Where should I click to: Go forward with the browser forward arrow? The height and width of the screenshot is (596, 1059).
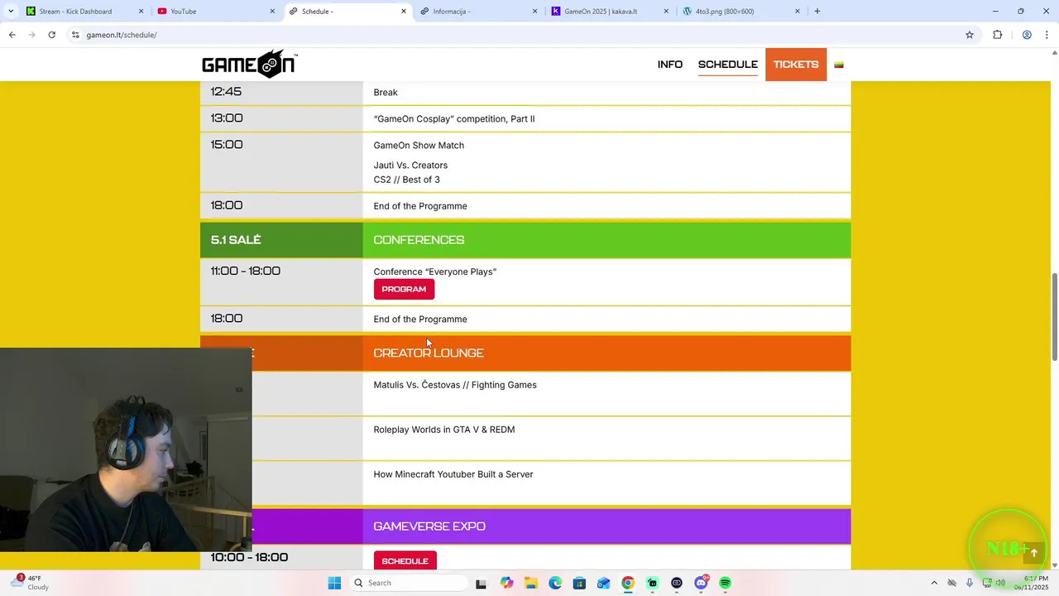(32, 35)
